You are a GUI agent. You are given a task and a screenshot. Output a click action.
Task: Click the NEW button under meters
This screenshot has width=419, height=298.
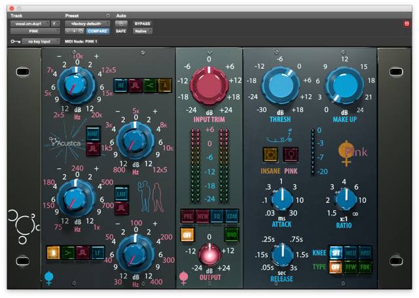tap(202, 216)
